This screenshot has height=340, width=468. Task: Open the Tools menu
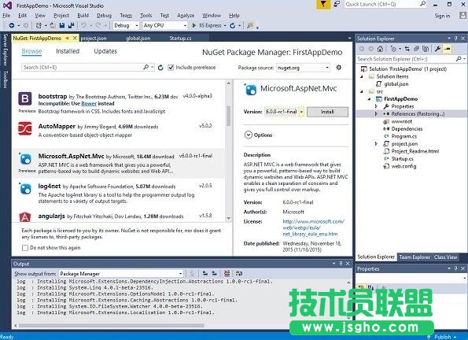click(146, 15)
